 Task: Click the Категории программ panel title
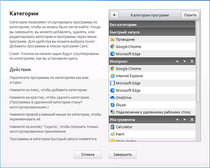pos(150,15)
